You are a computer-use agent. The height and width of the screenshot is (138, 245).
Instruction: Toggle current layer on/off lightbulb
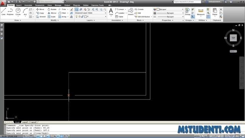coord(77,16)
